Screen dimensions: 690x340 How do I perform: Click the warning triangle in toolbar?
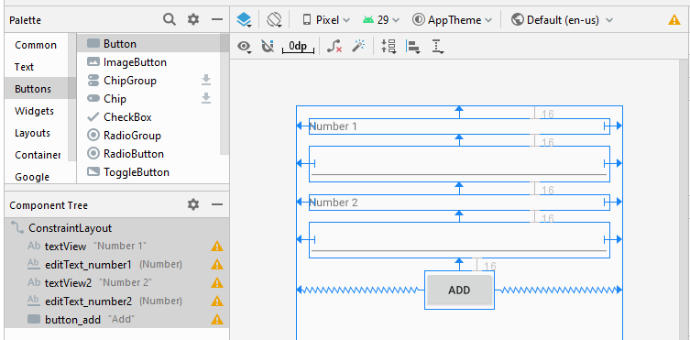(674, 20)
